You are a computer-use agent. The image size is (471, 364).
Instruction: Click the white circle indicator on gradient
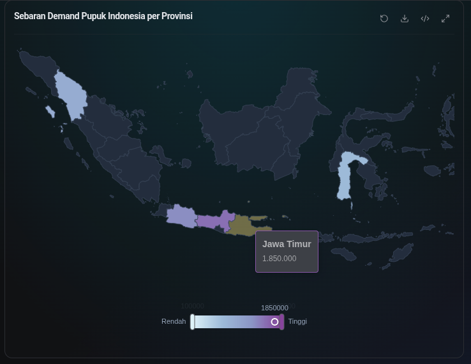pyautogui.click(x=274, y=322)
